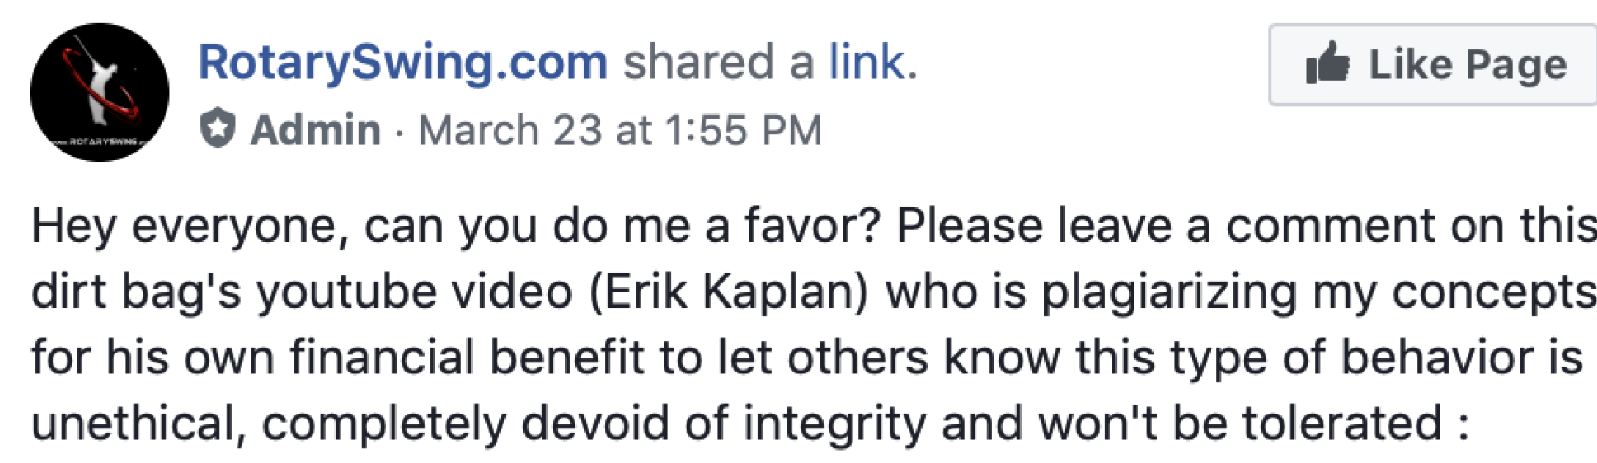Click the 1:55 PM time in the timestamp

(743, 131)
